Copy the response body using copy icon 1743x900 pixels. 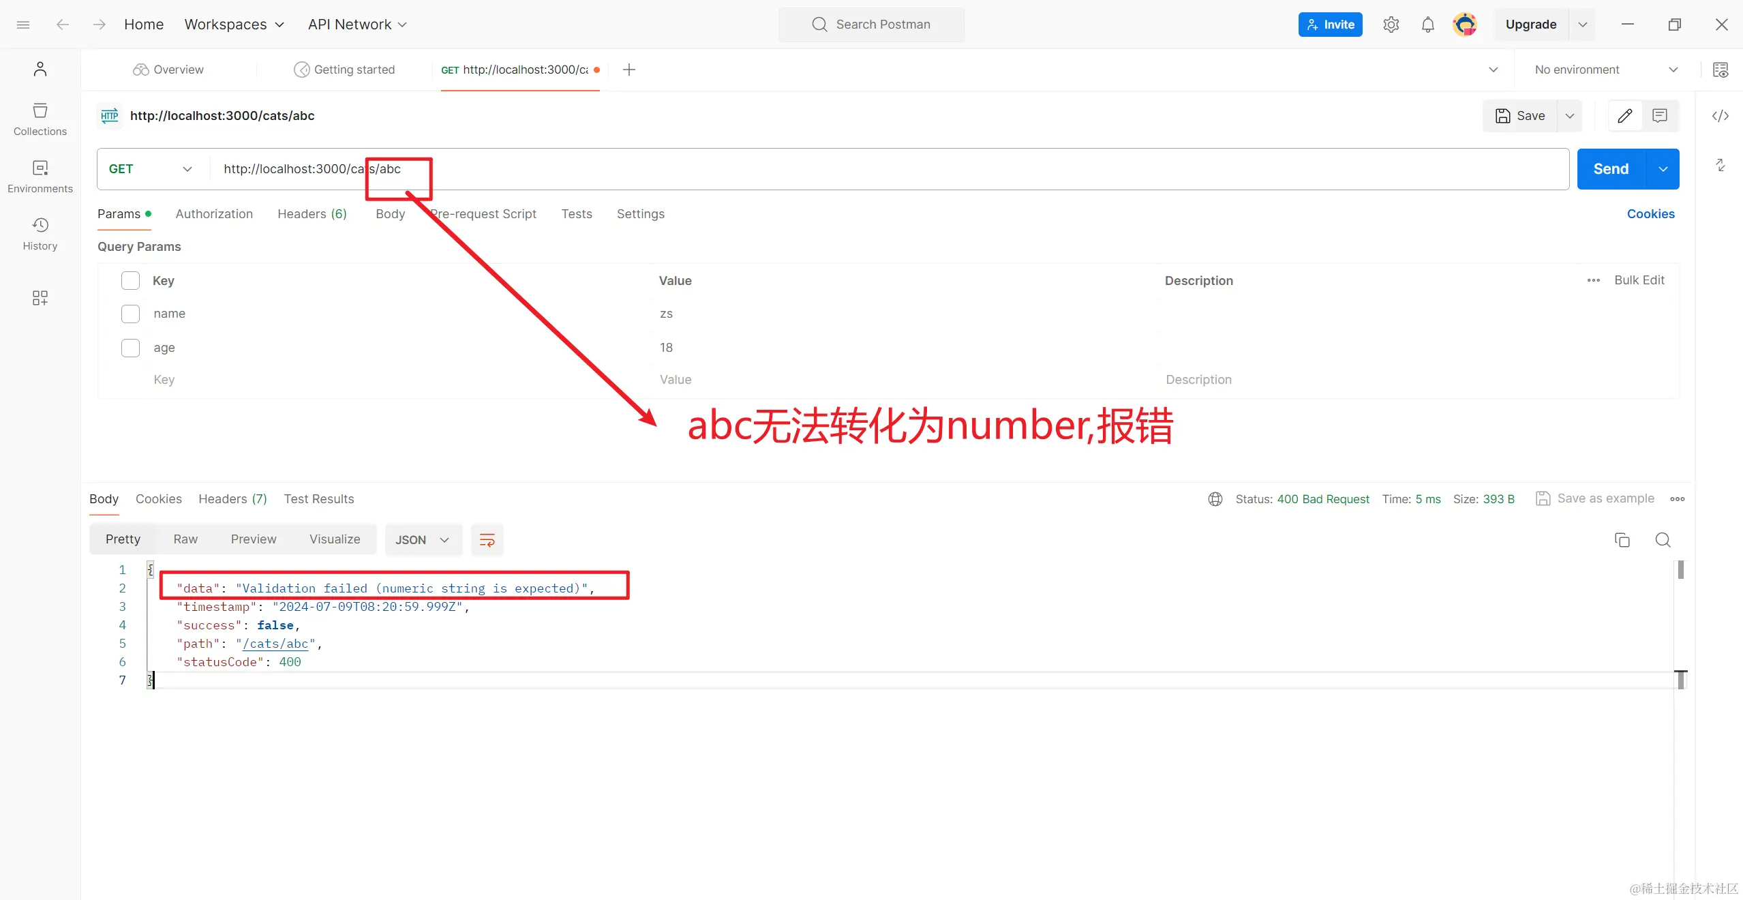pyautogui.click(x=1622, y=539)
